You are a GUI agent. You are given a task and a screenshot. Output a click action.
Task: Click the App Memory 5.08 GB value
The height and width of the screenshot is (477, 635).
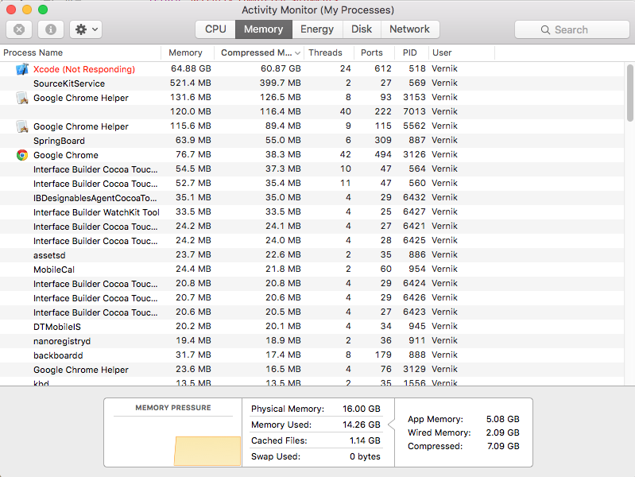[x=502, y=419]
